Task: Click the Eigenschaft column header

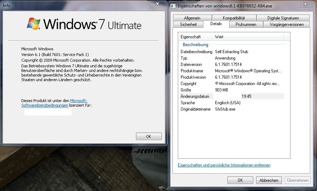Action: [x=195, y=37]
